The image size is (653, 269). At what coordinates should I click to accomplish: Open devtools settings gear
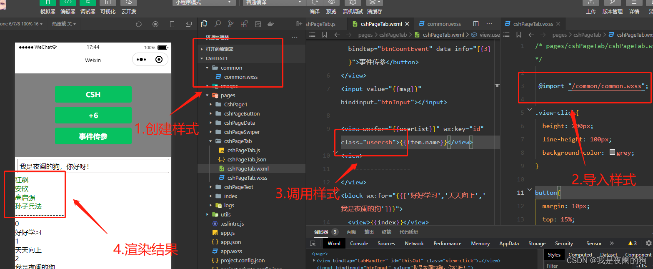point(648,243)
